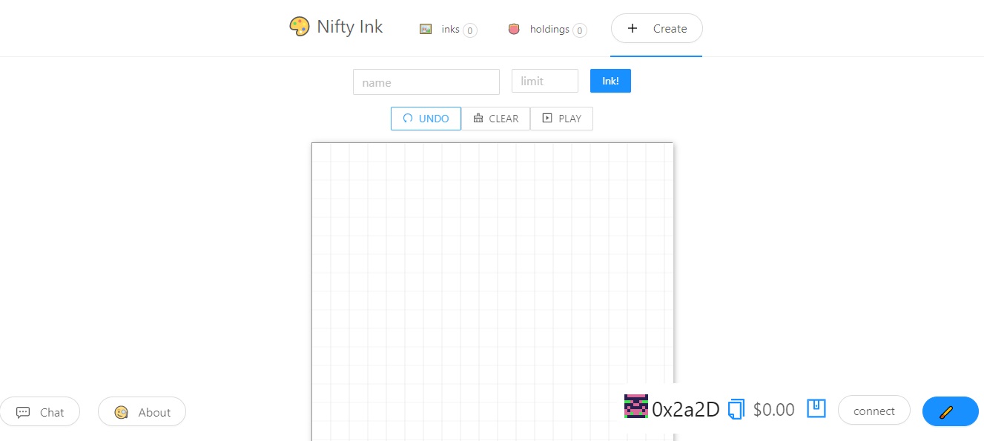Open the About page
Image resolution: width=984 pixels, height=441 pixels.
(142, 412)
